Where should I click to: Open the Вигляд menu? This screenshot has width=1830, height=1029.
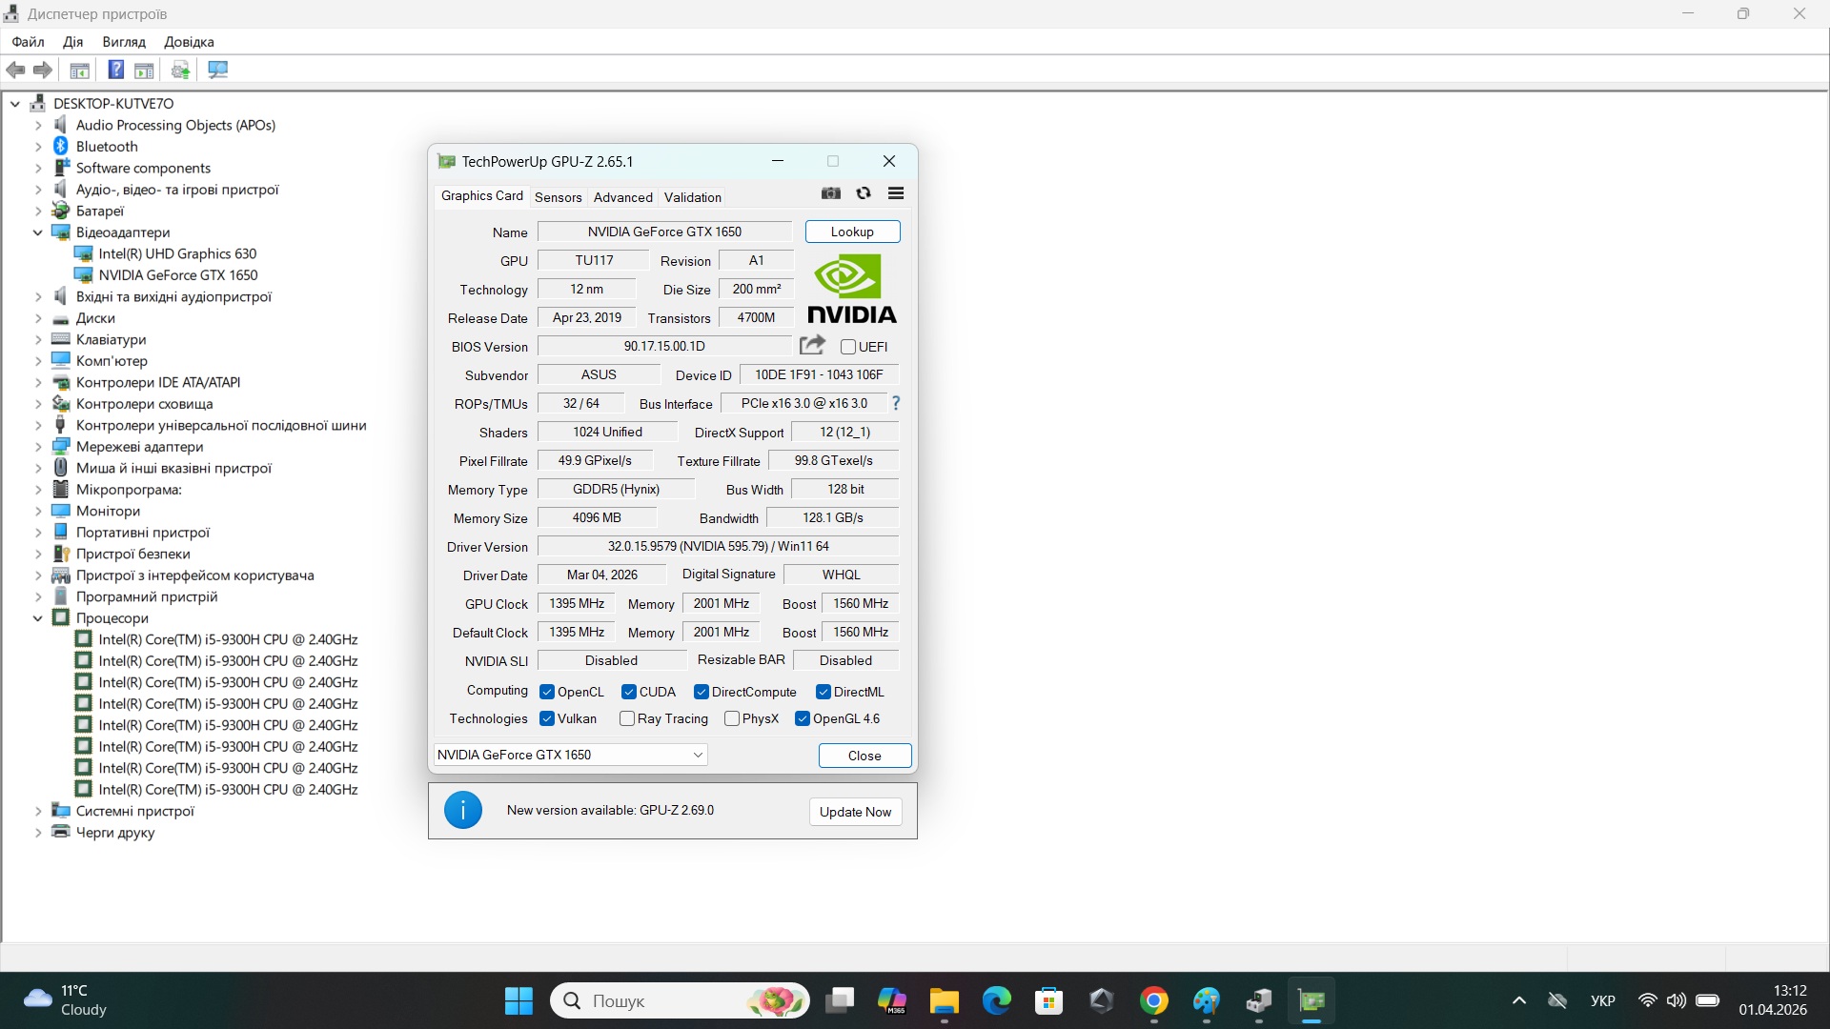click(x=124, y=42)
